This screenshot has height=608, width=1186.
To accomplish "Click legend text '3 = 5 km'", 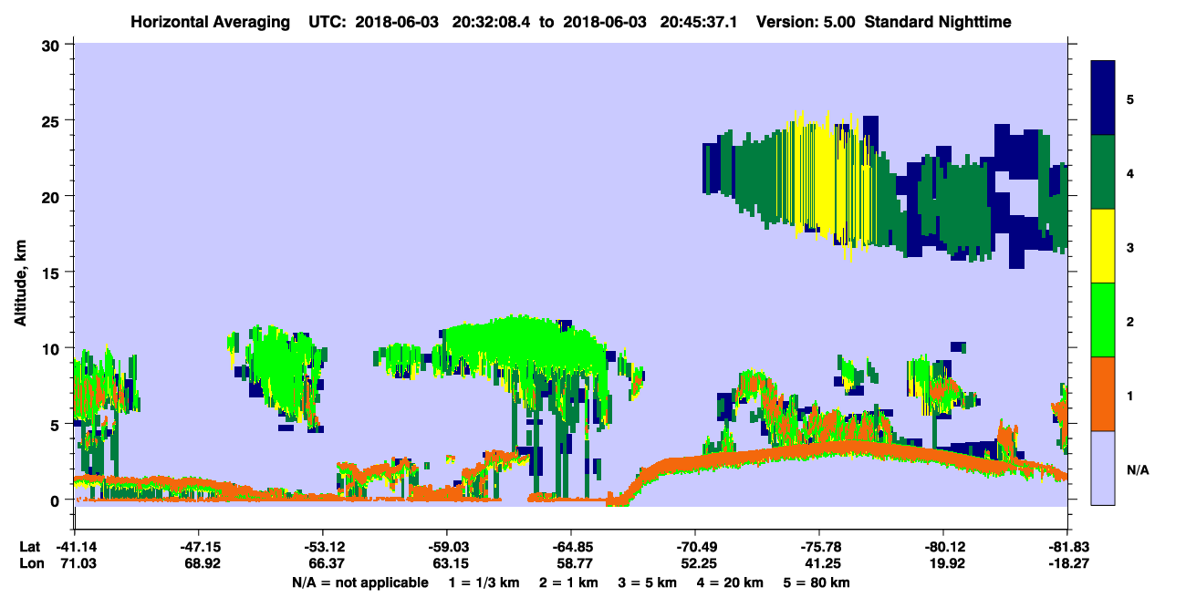I will point(649,582).
